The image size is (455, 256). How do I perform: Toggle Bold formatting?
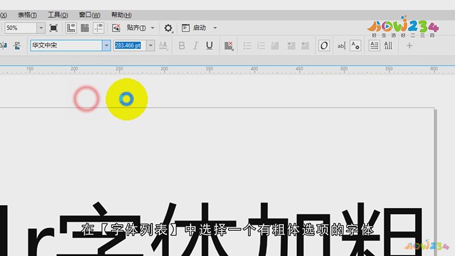click(x=182, y=46)
